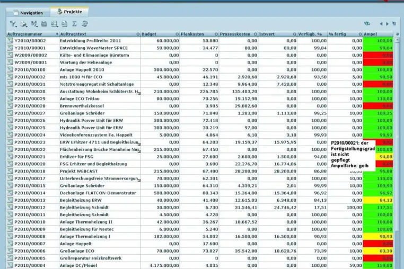Click the row icon of P2010/00027

pyautogui.click(x=10, y=113)
